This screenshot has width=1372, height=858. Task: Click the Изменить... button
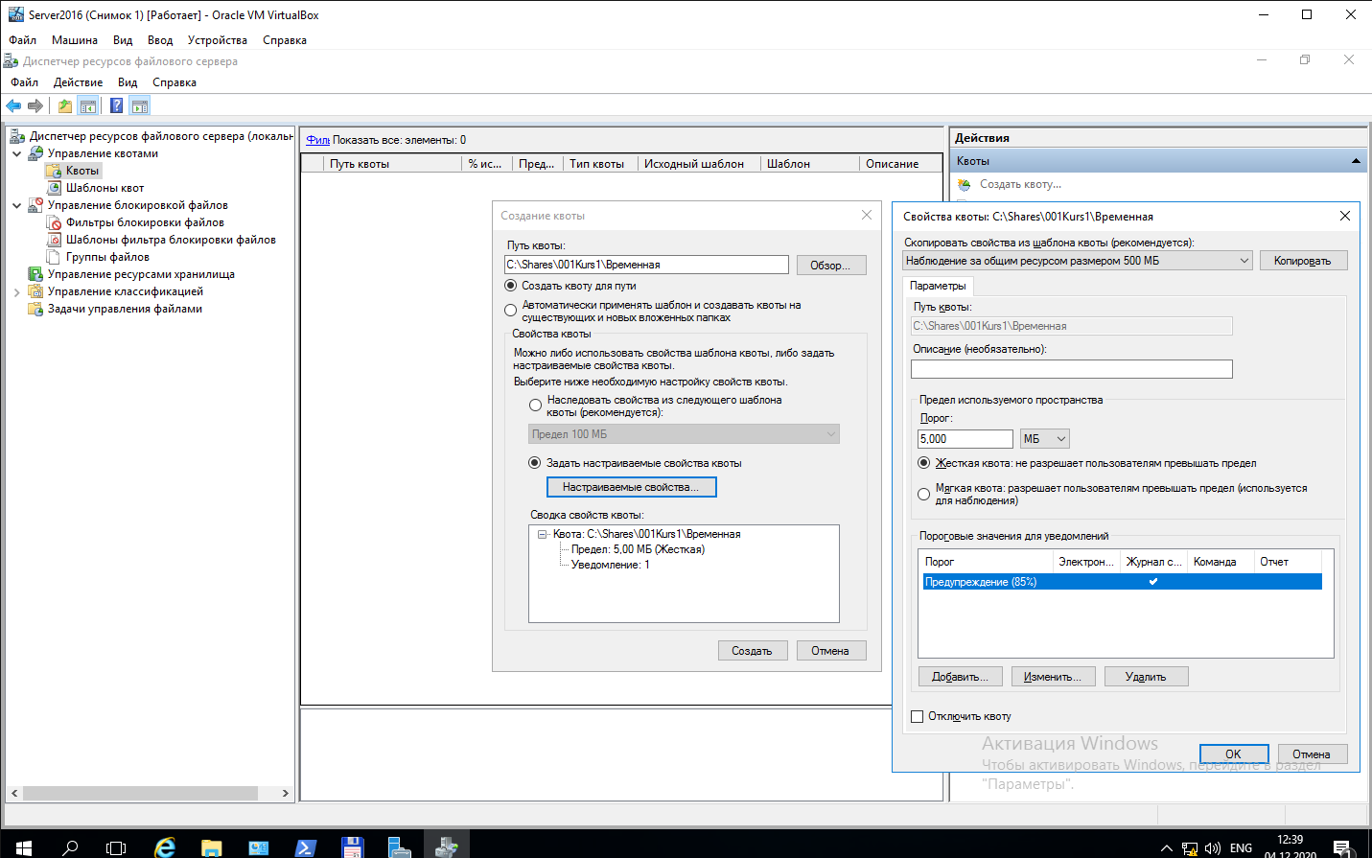coord(1052,677)
